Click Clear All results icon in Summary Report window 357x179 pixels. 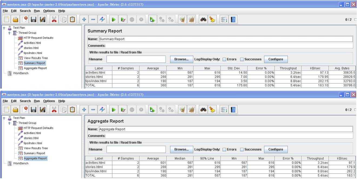coord(192,19)
